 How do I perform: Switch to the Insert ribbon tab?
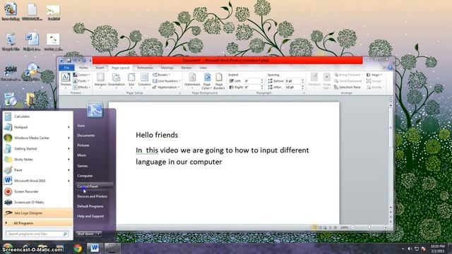(100, 68)
